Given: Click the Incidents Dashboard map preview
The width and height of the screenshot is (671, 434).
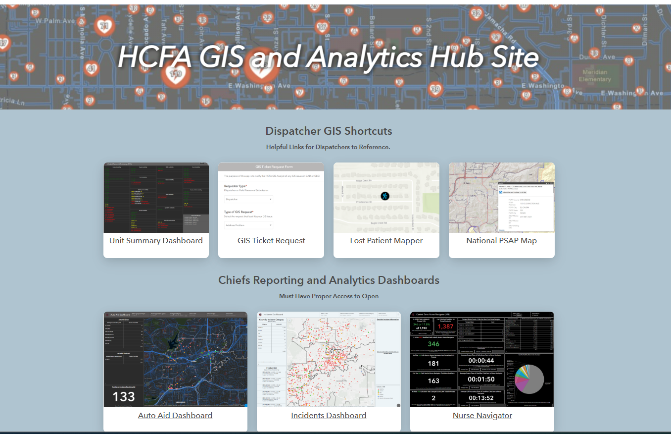Looking at the screenshot, I should pos(329,360).
